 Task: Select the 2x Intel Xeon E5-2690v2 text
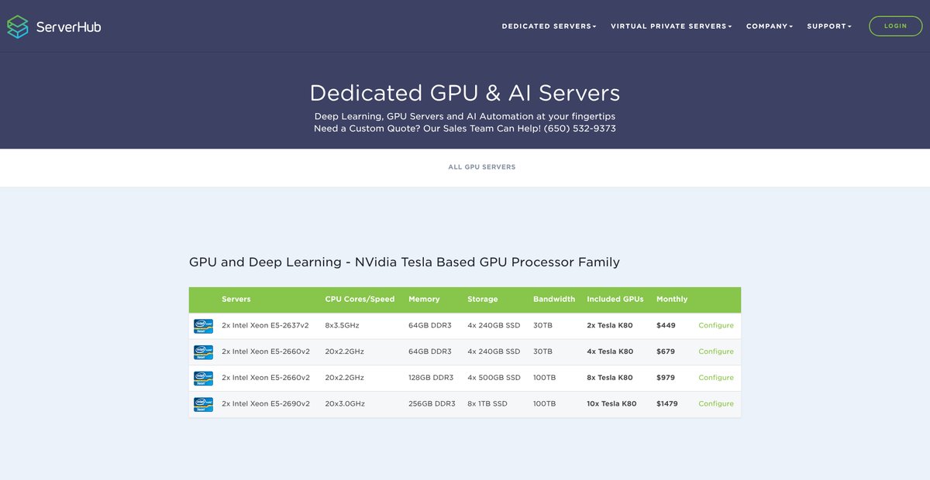266,404
